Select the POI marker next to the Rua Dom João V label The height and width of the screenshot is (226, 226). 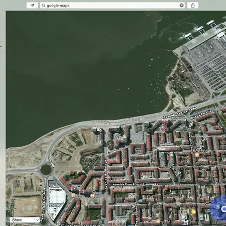(x=158, y=221)
